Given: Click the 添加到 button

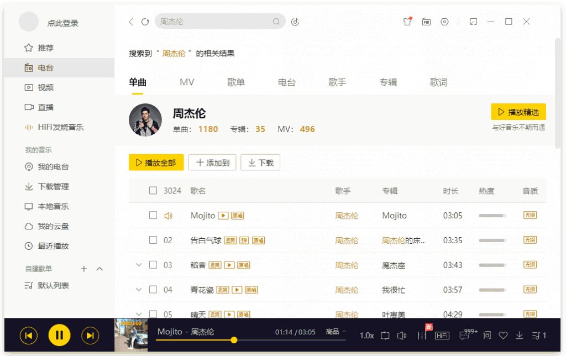Looking at the screenshot, I should [212, 163].
